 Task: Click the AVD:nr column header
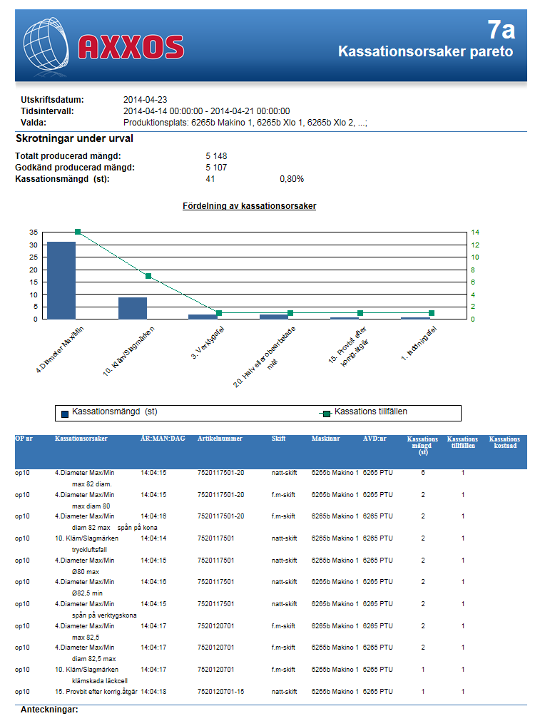click(375, 439)
